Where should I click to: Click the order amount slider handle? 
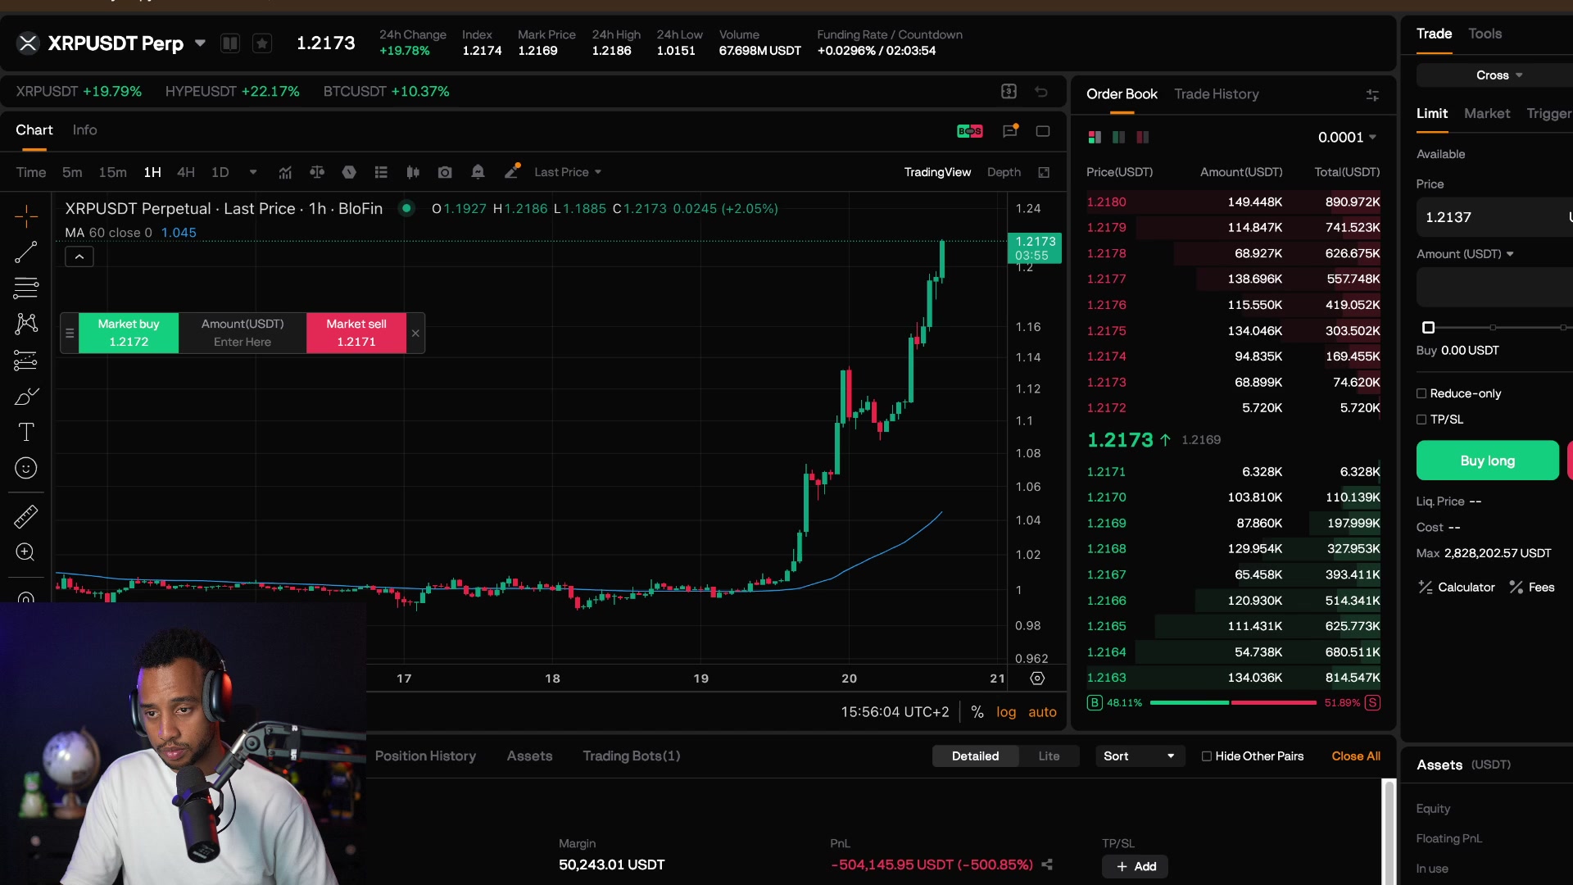click(1428, 328)
